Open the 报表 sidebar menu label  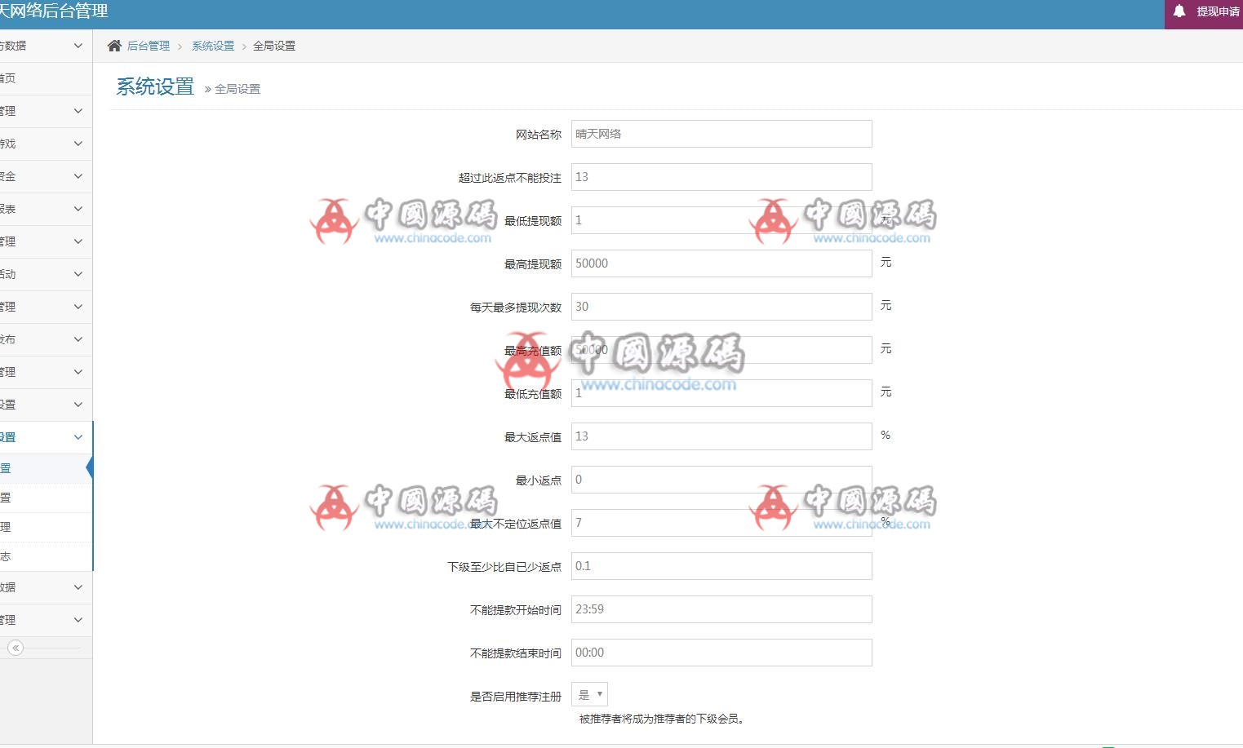point(8,209)
